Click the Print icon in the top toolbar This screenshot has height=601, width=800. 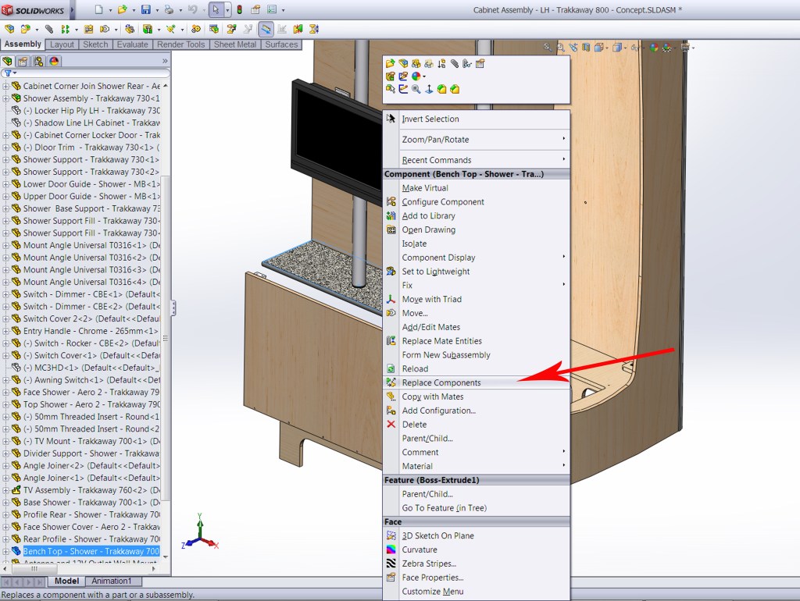[169, 10]
